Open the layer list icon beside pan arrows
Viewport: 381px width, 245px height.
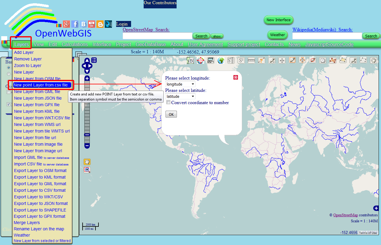(94, 60)
